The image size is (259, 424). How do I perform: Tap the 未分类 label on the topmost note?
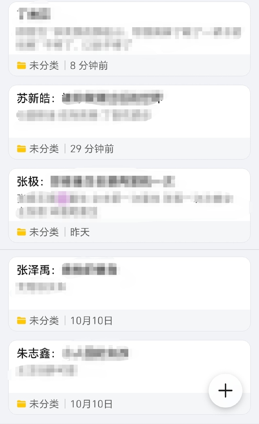click(44, 65)
